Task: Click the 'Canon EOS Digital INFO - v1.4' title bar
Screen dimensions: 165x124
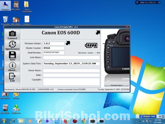Action: pos(66,27)
